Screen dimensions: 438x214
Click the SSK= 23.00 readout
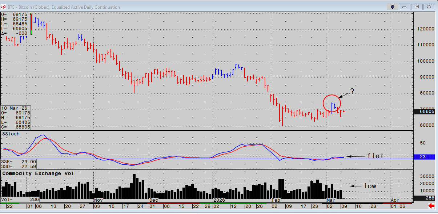click(19, 161)
